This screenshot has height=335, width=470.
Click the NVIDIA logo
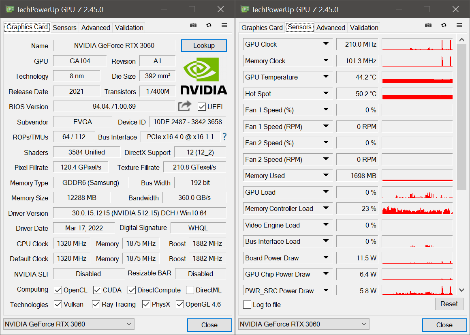204,76
